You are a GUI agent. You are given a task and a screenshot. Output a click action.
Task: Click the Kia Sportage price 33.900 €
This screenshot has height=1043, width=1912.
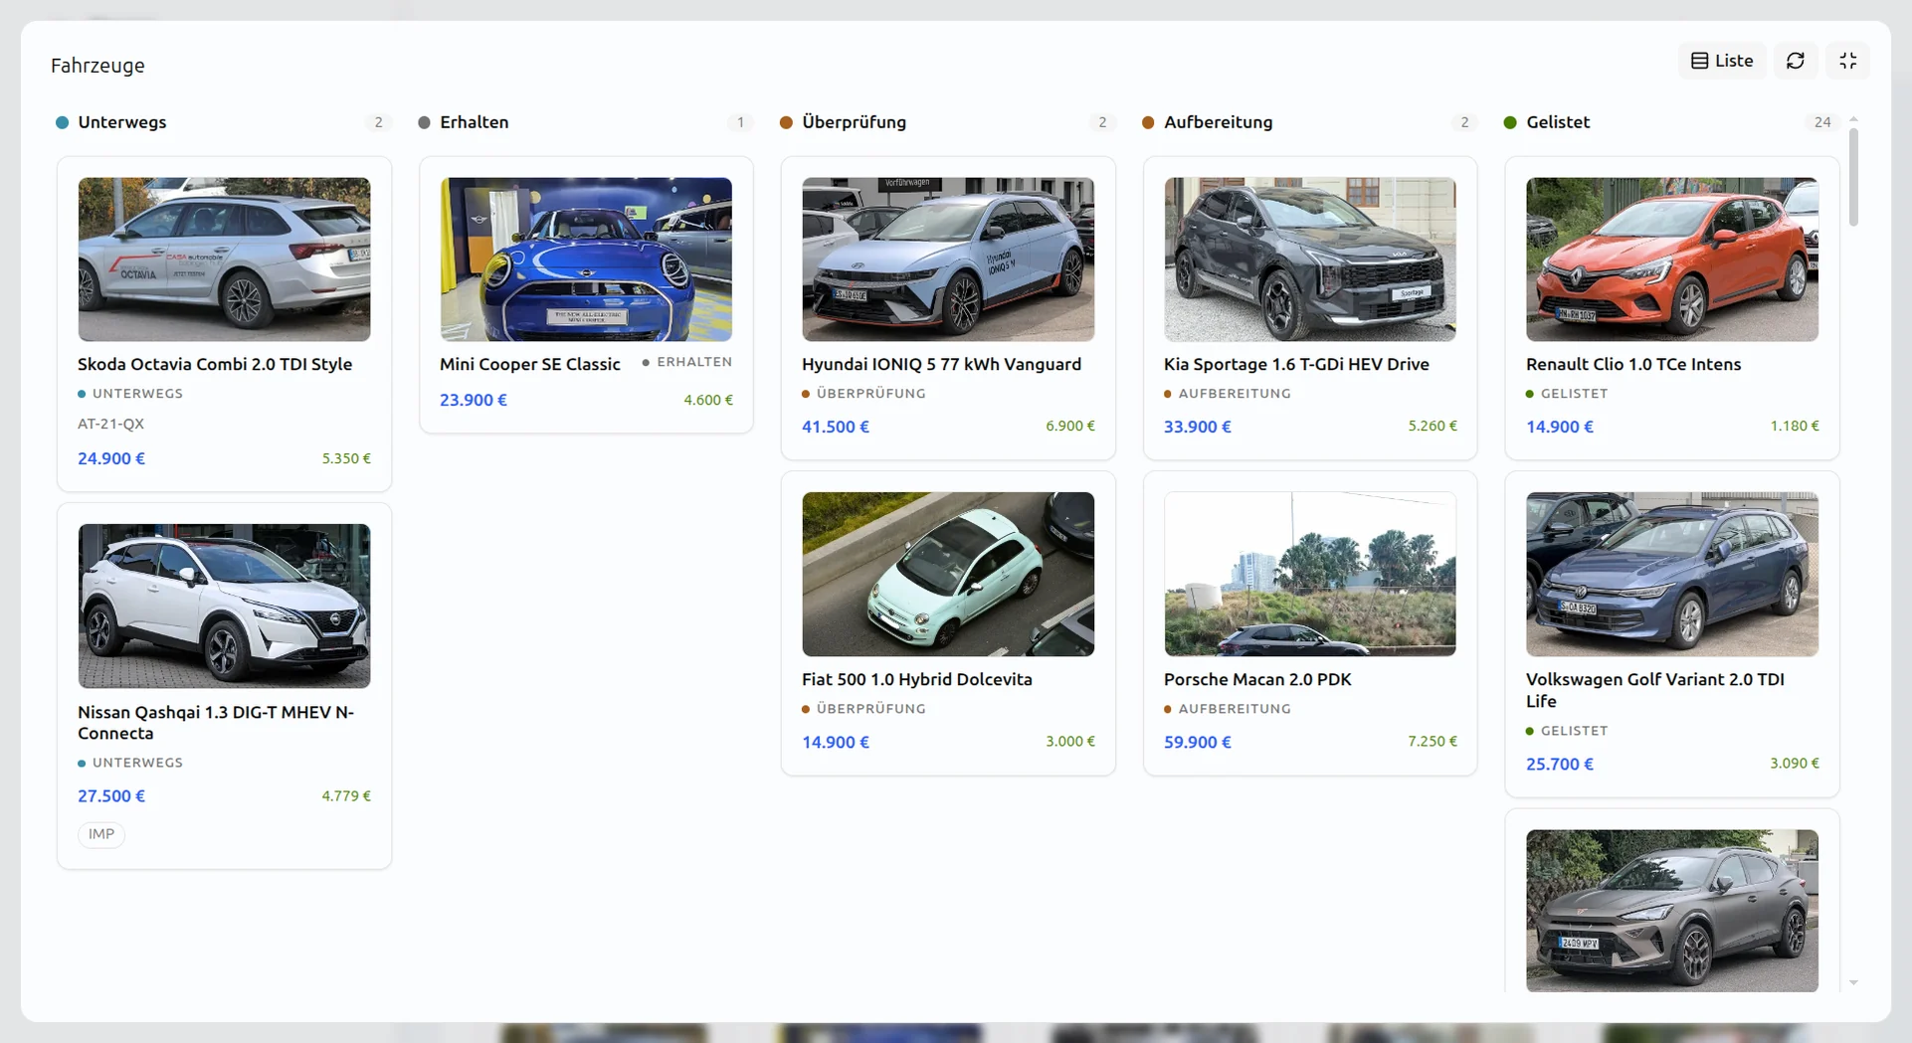point(1198,427)
